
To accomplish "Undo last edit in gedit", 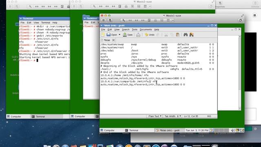I will coord(150,35).
